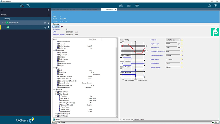220x124 pixels.
Task: Select the Hardware Version tree row
Action: 64,42
